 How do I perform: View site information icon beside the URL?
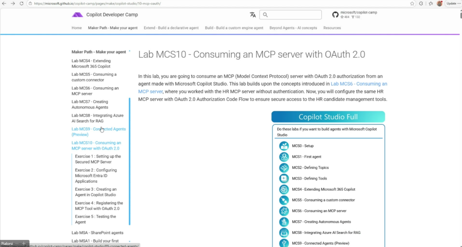[30, 4]
